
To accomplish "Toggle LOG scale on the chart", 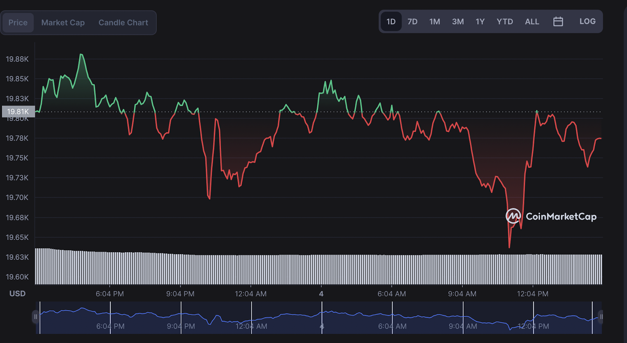I will 587,22.
